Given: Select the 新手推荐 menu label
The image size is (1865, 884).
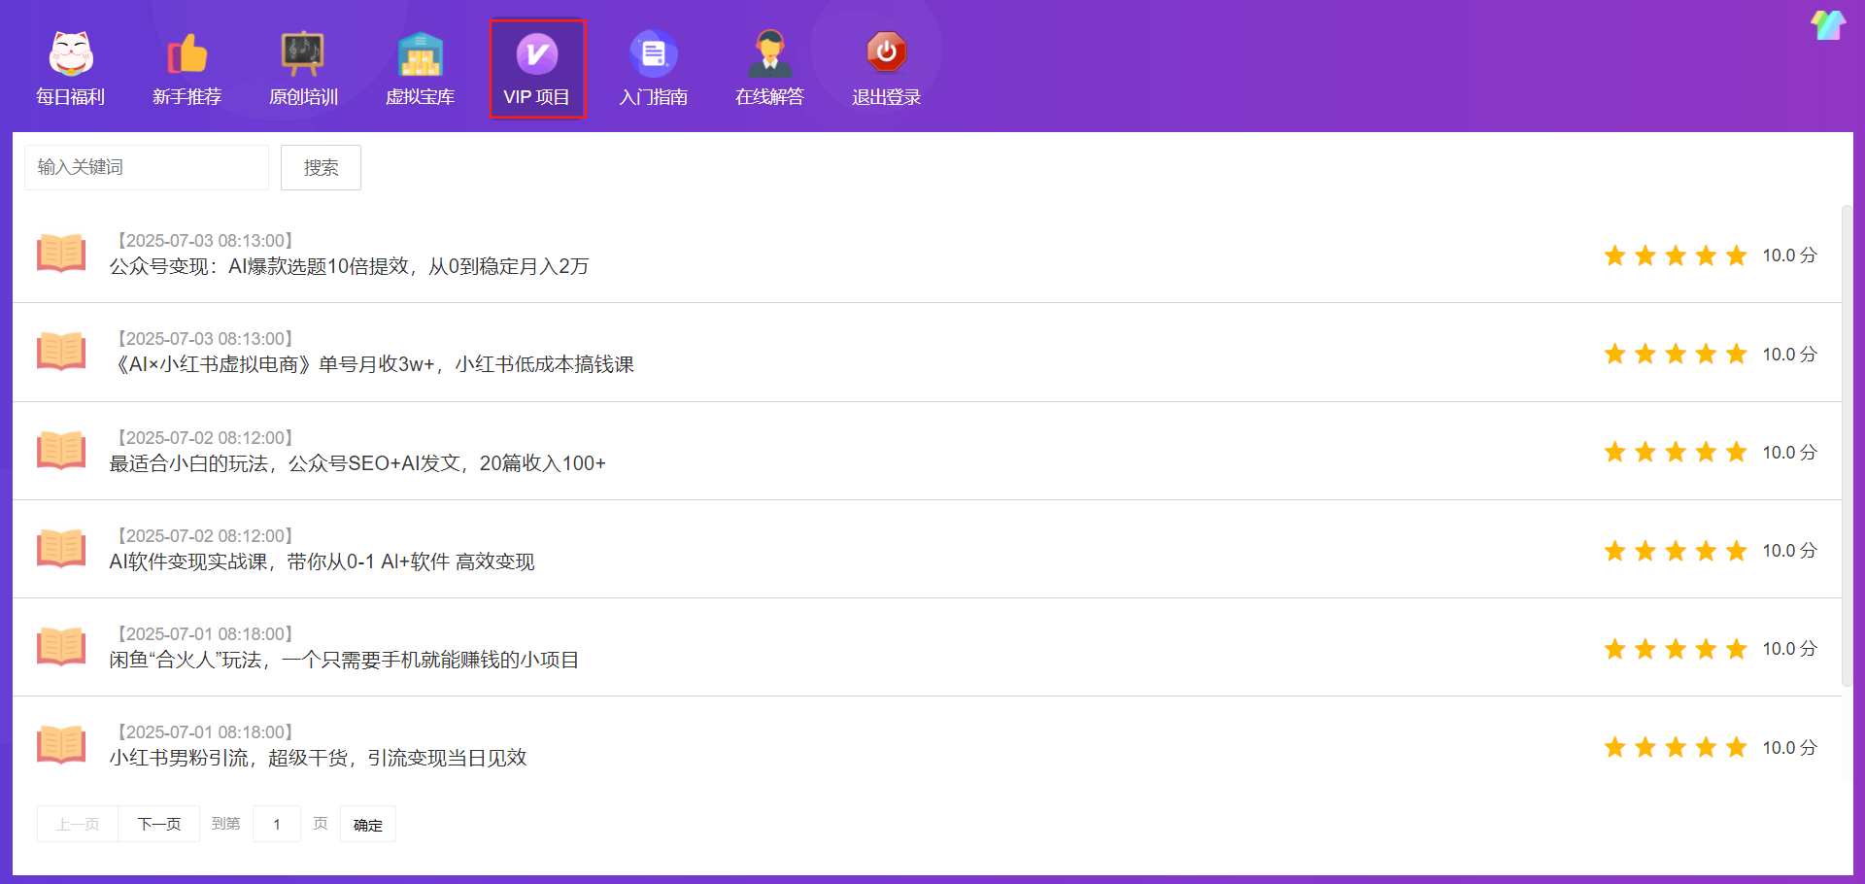Looking at the screenshot, I should click(x=187, y=97).
